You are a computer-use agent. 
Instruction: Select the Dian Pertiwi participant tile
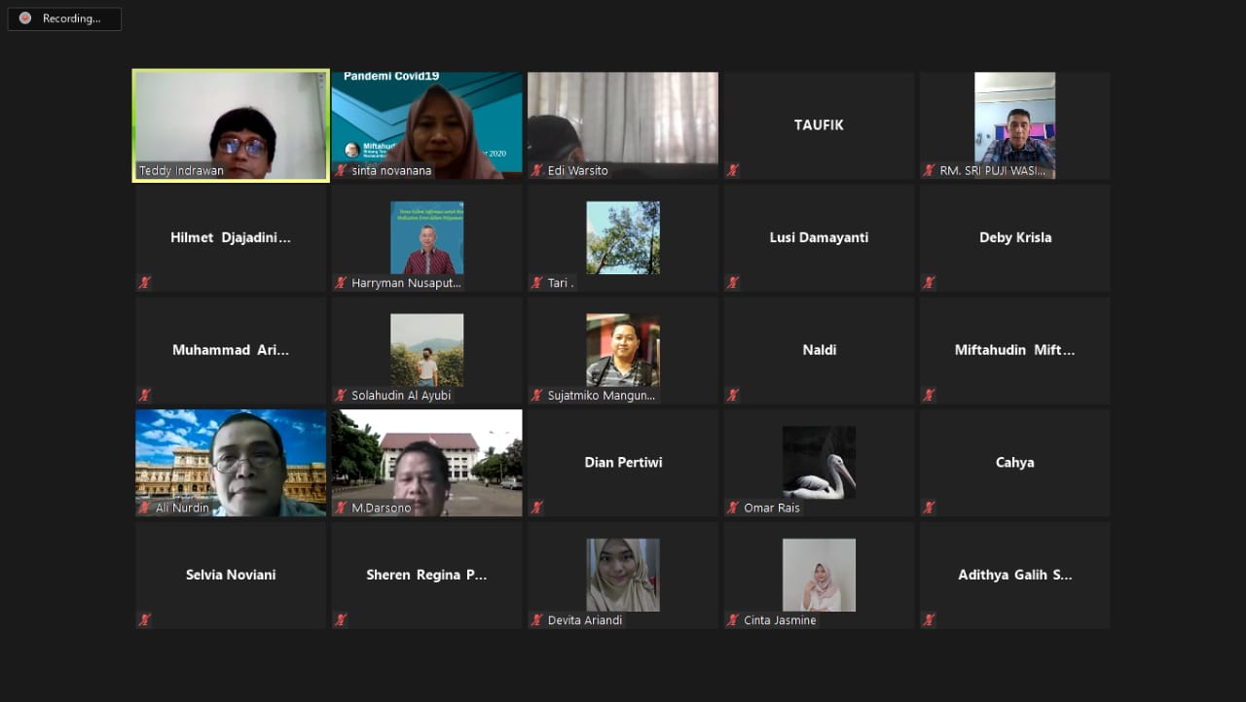[x=623, y=463]
